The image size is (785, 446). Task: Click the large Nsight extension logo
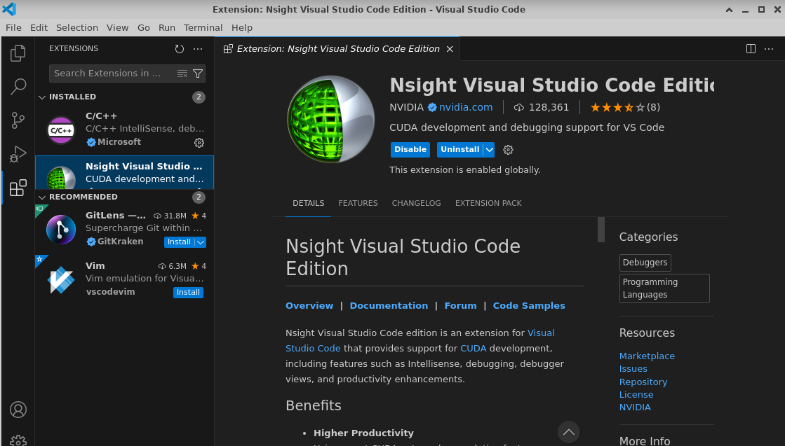(x=331, y=119)
